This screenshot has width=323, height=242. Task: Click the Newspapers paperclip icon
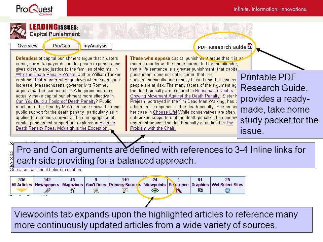coord(47,191)
